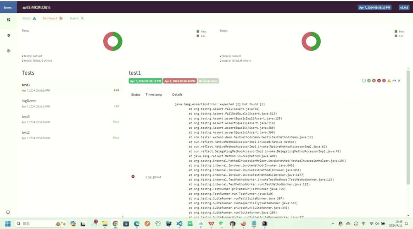Open Chrome from the taskbar

(115, 224)
